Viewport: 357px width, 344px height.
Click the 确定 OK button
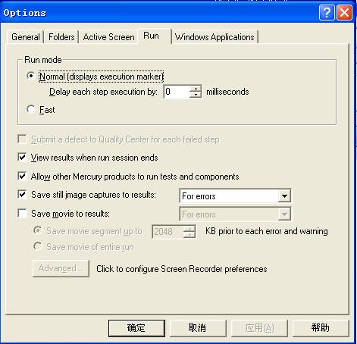pos(136,328)
